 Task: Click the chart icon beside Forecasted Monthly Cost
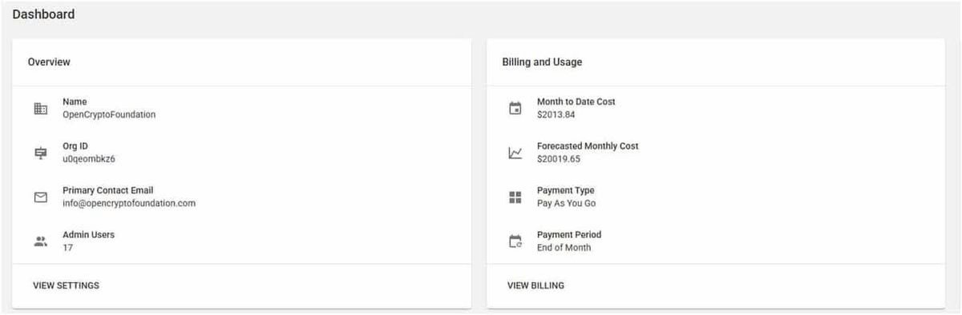pyautogui.click(x=515, y=153)
